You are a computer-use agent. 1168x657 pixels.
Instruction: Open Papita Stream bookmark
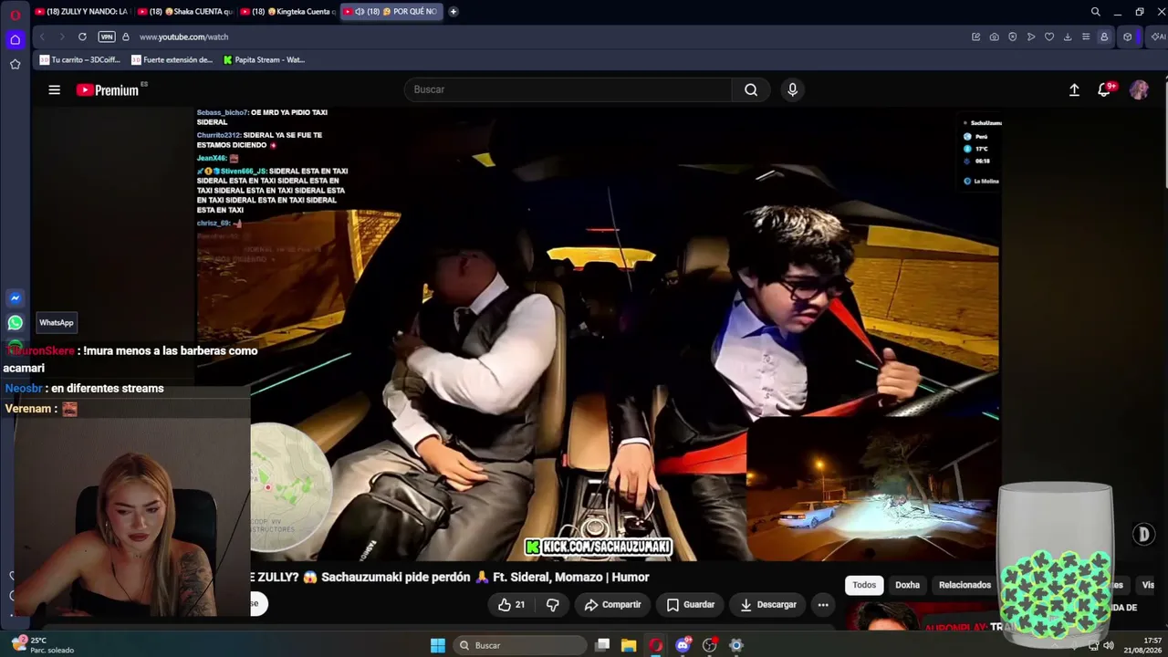pos(264,59)
